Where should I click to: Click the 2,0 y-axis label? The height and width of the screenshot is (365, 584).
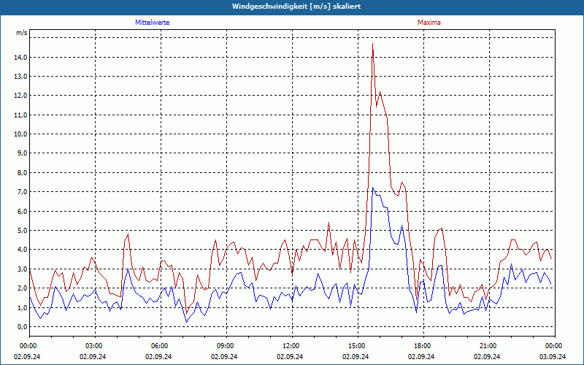[22, 288]
